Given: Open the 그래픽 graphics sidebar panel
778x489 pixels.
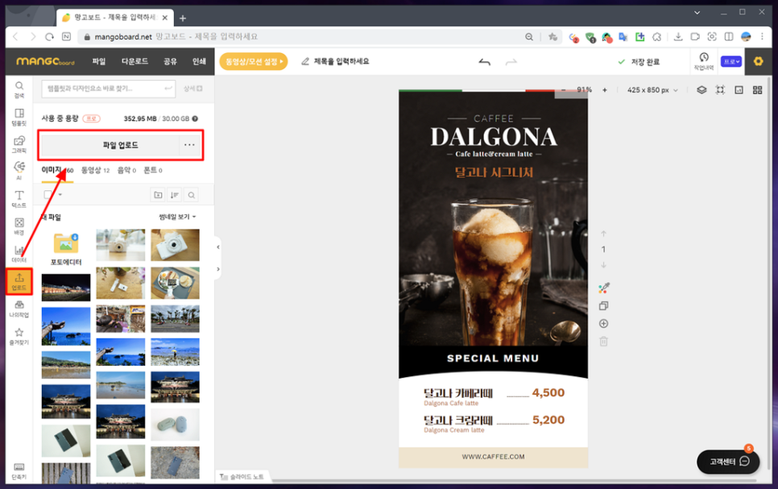Looking at the screenshot, I should pos(19,144).
